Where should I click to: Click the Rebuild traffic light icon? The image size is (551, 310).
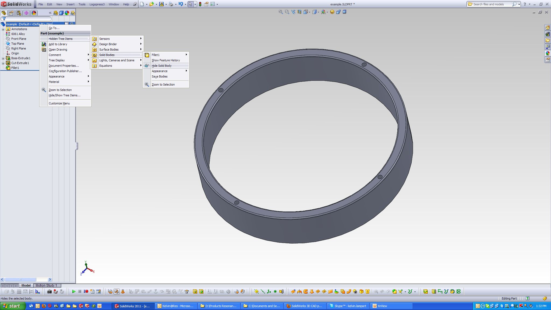pyautogui.click(x=200, y=4)
